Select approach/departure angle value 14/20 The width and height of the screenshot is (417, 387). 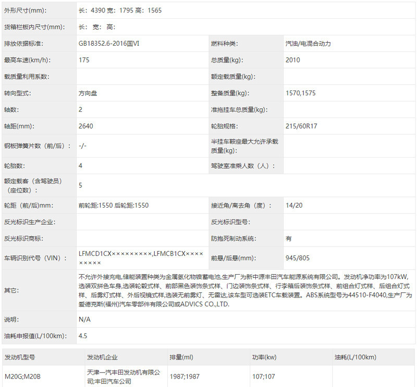click(294, 205)
